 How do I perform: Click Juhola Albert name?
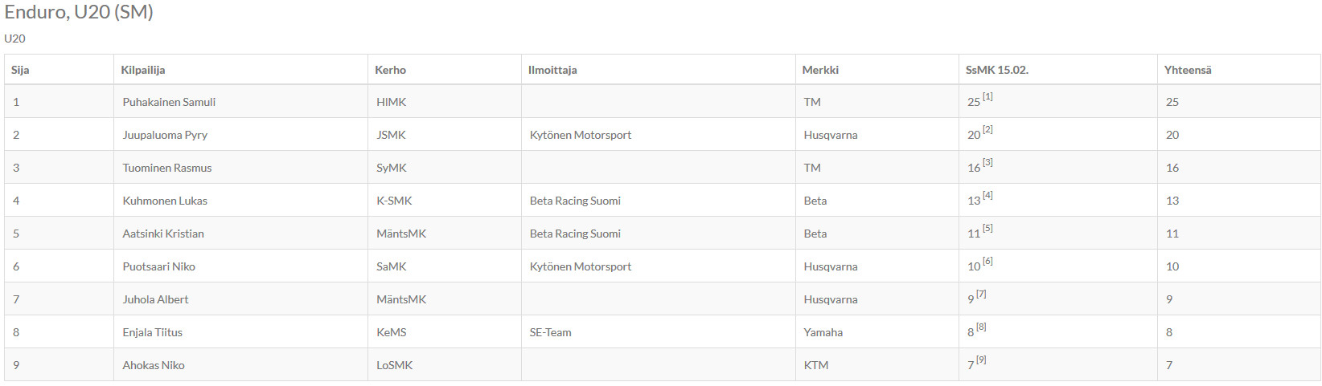coord(155,299)
